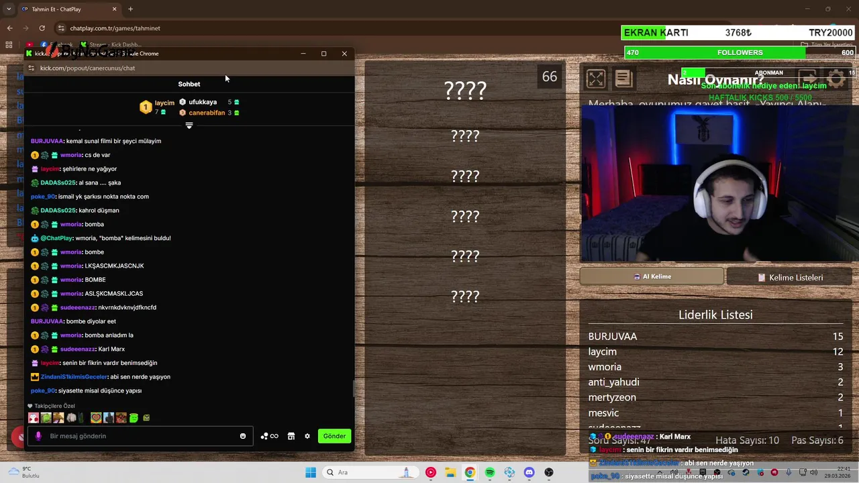Click anti_yahudi row in Liderlik Listesi
The width and height of the screenshot is (859, 483).
pos(715,382)
